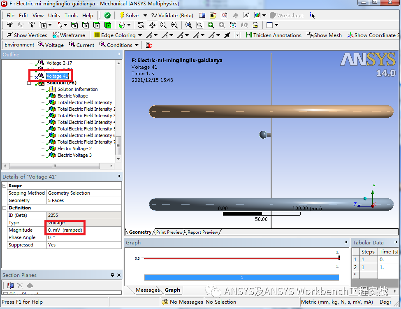401x309 pixels.
Task: Click the Solve lightning button
Action: 129,15
